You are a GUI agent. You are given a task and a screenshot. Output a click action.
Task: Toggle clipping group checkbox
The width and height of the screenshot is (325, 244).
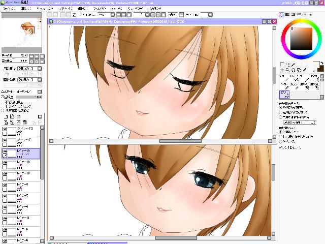tap(3, 106)
